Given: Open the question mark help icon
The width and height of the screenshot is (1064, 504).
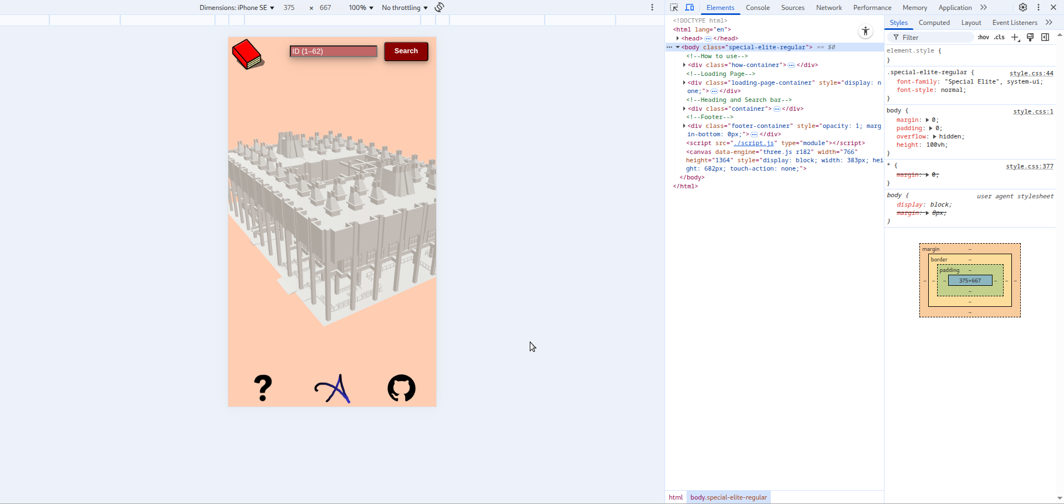Looking at the screenshot, I should pos(263,388).
